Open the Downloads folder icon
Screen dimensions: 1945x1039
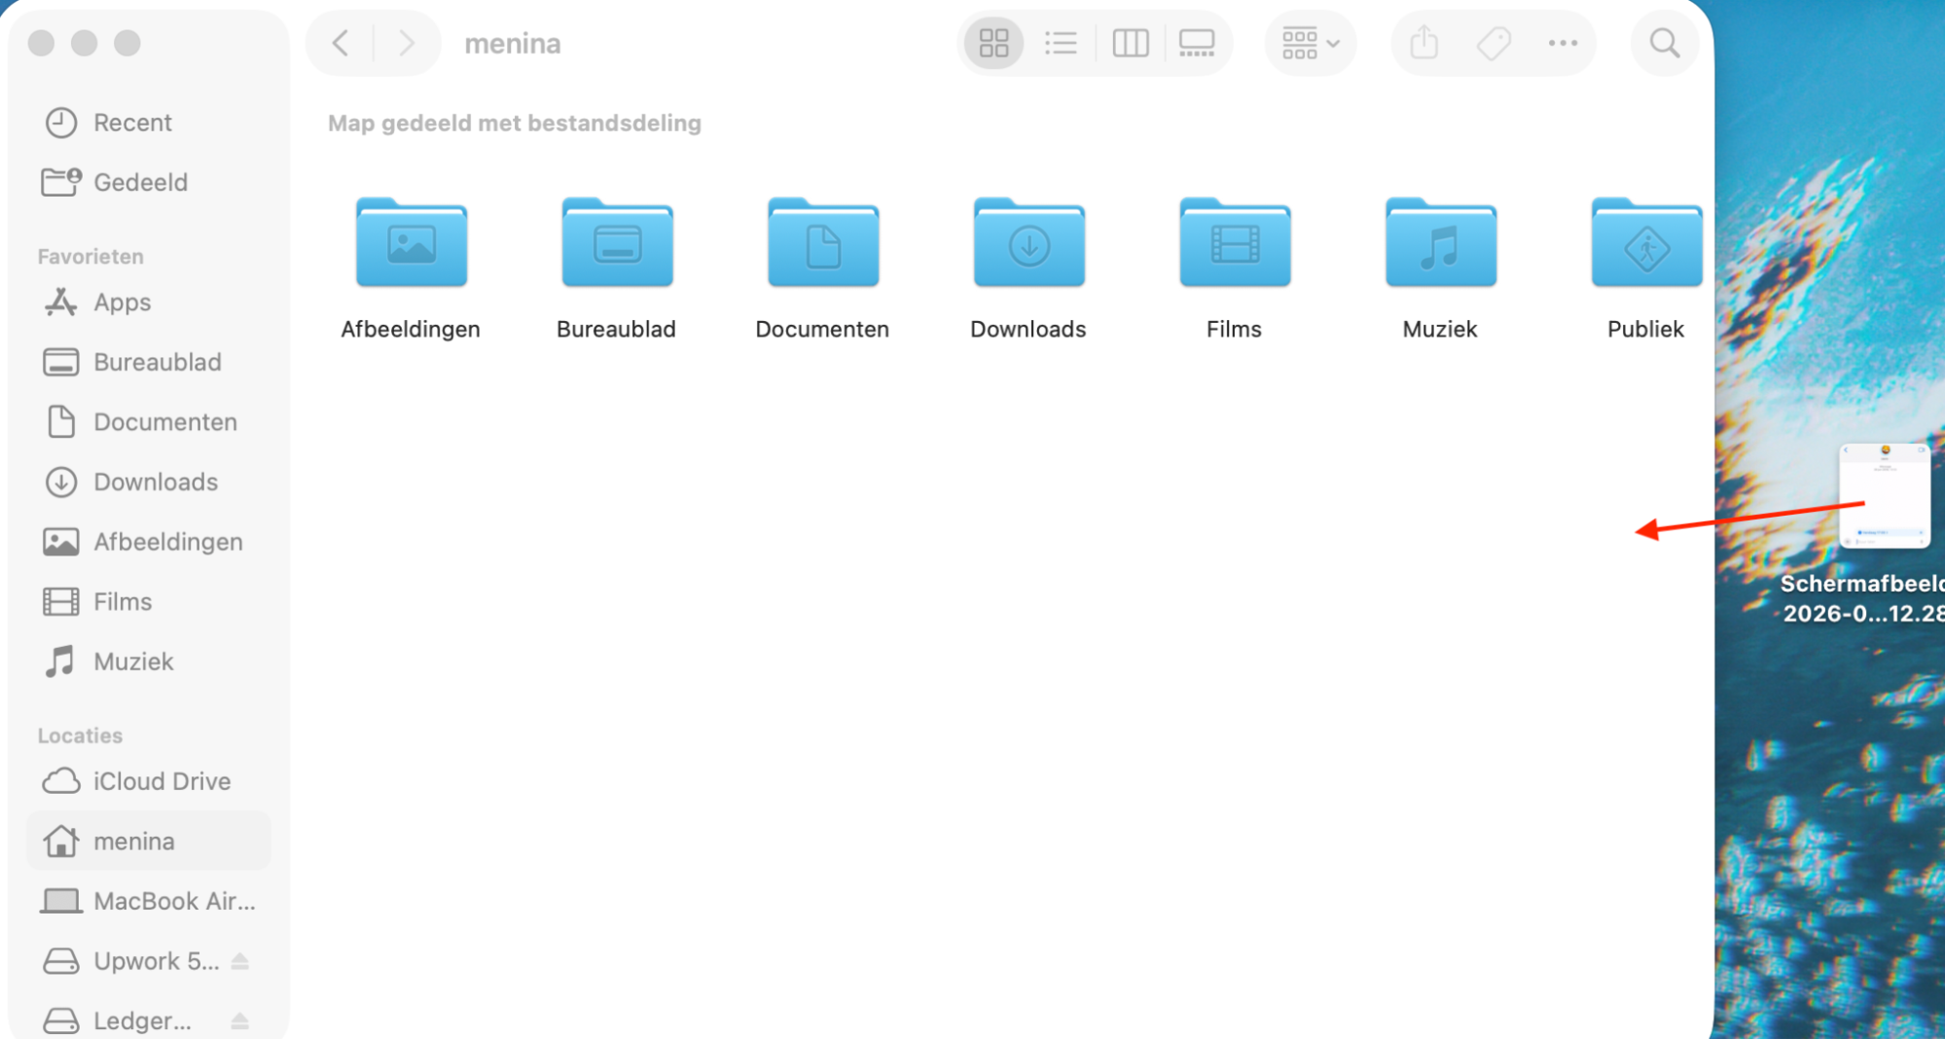(1027, 245)
